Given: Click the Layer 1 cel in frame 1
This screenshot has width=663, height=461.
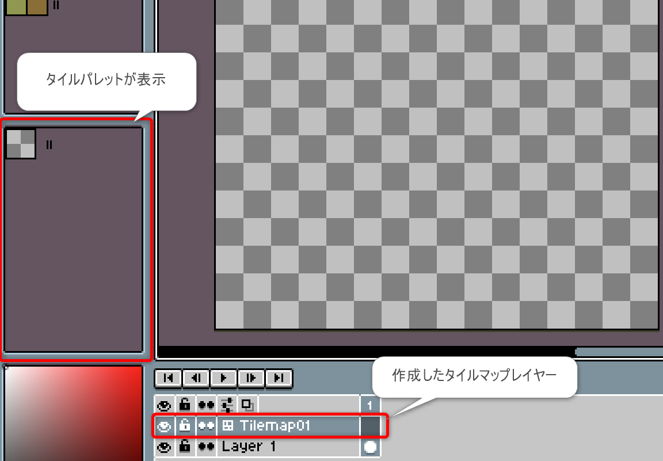Looking at the screenshot, I should pyautogui.click(x=370, y=447).
